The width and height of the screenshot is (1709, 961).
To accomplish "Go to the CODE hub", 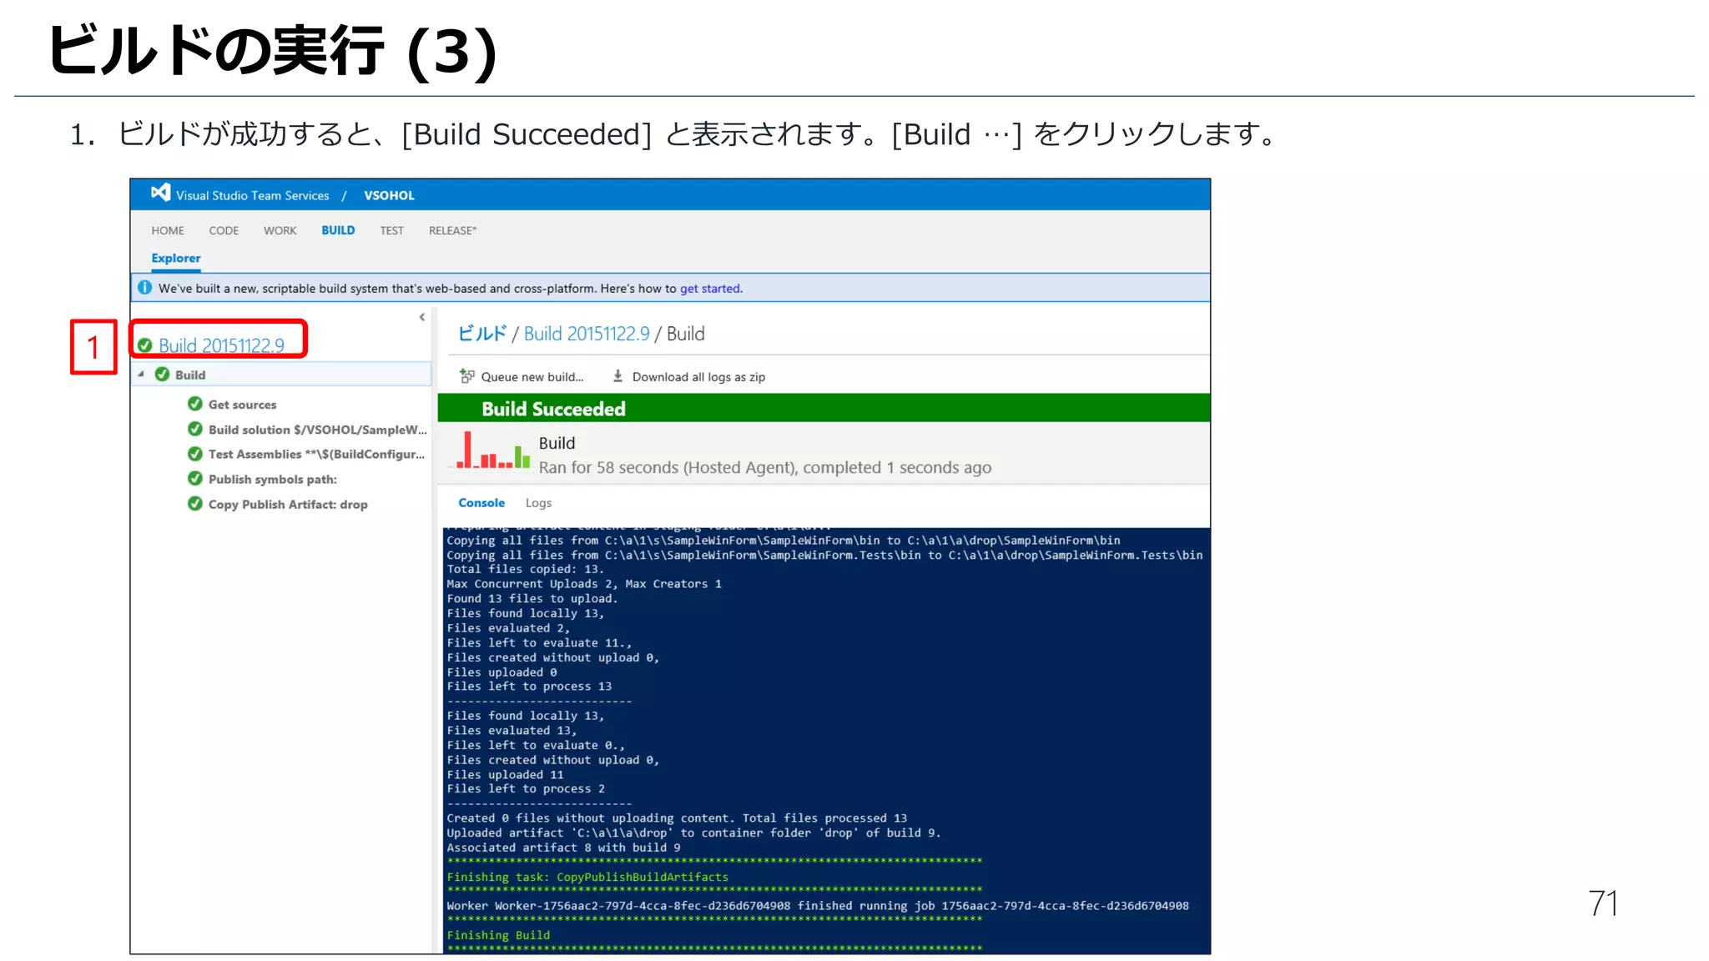I will click(x=224, y=230).
